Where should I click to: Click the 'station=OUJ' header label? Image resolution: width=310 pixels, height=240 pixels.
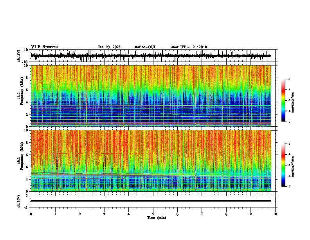pyautogui.click(x=145, y=47)
